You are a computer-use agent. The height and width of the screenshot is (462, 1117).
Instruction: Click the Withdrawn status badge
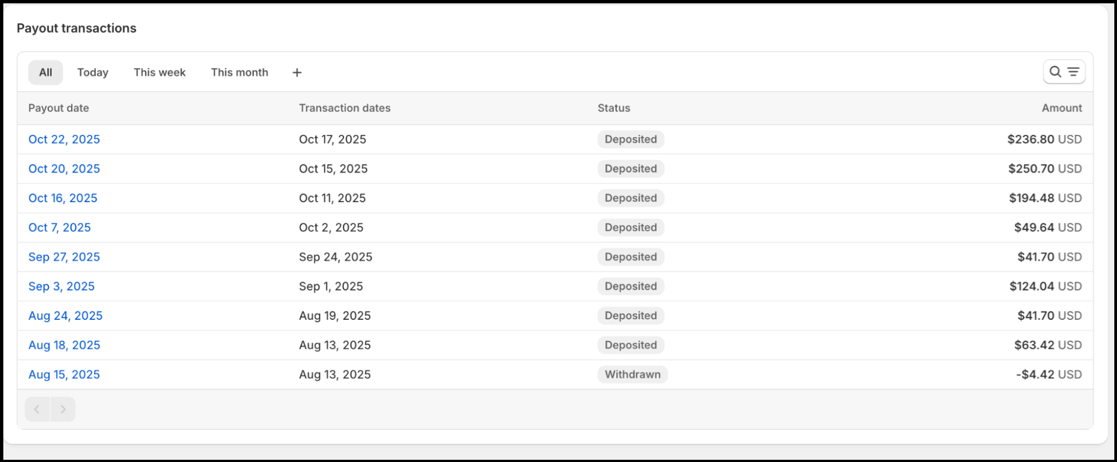coord(632,375)
